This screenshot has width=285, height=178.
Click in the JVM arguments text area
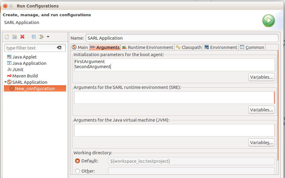coord(174,130)
